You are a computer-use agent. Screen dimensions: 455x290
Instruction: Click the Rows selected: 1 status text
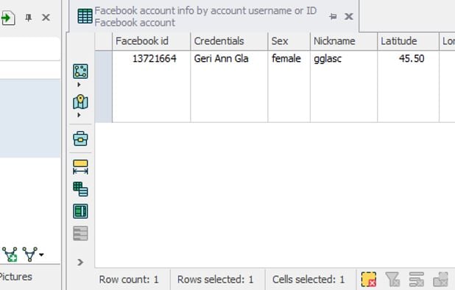click(x=215, y=279)
